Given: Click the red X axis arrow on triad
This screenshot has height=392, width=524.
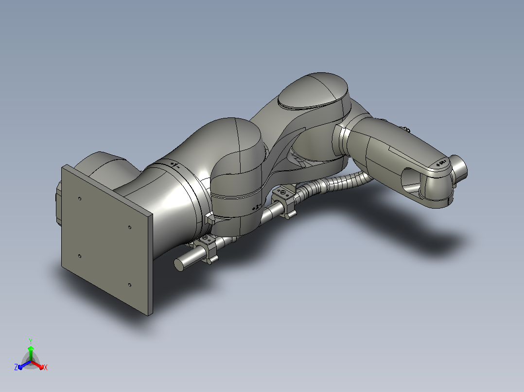Looking at the screenshot, I should pos(37,364).
